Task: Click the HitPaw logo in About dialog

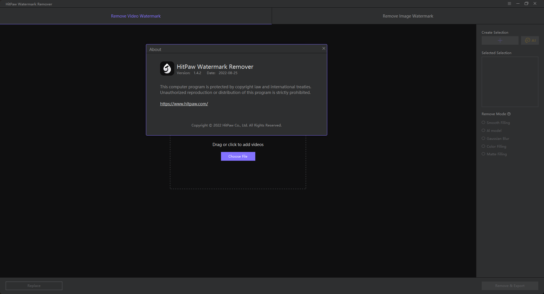Action: (167, 68)
